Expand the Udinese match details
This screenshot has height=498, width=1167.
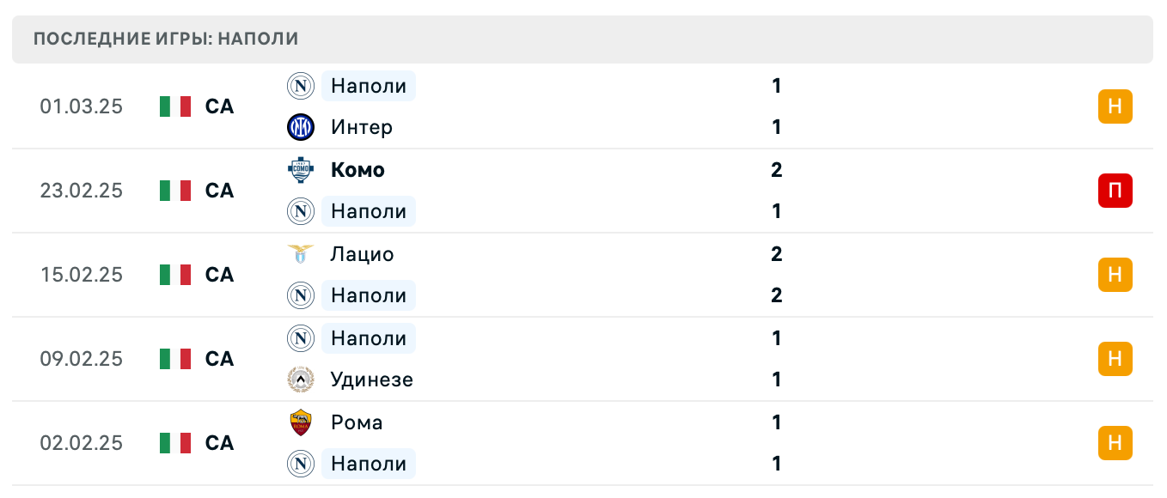point(584,359)
